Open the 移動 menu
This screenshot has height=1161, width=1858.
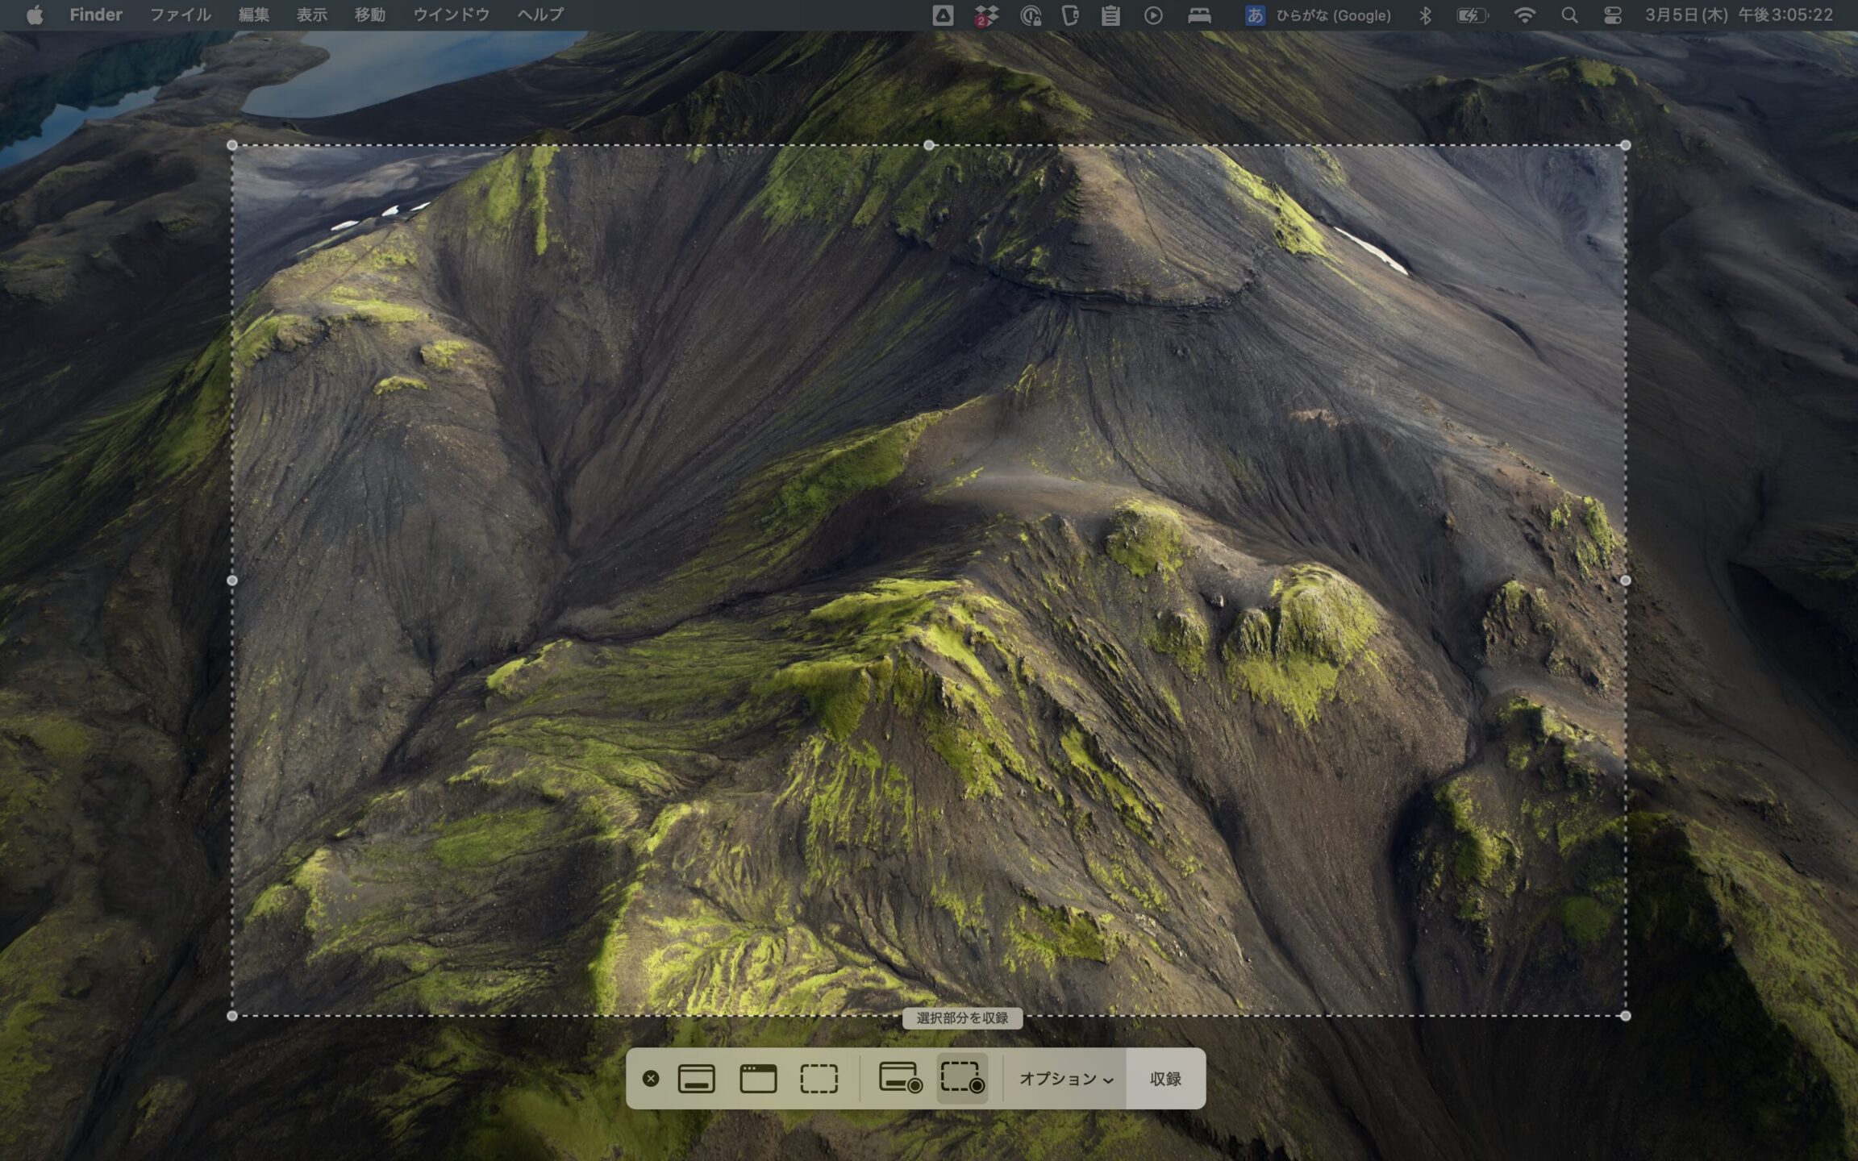369,15
